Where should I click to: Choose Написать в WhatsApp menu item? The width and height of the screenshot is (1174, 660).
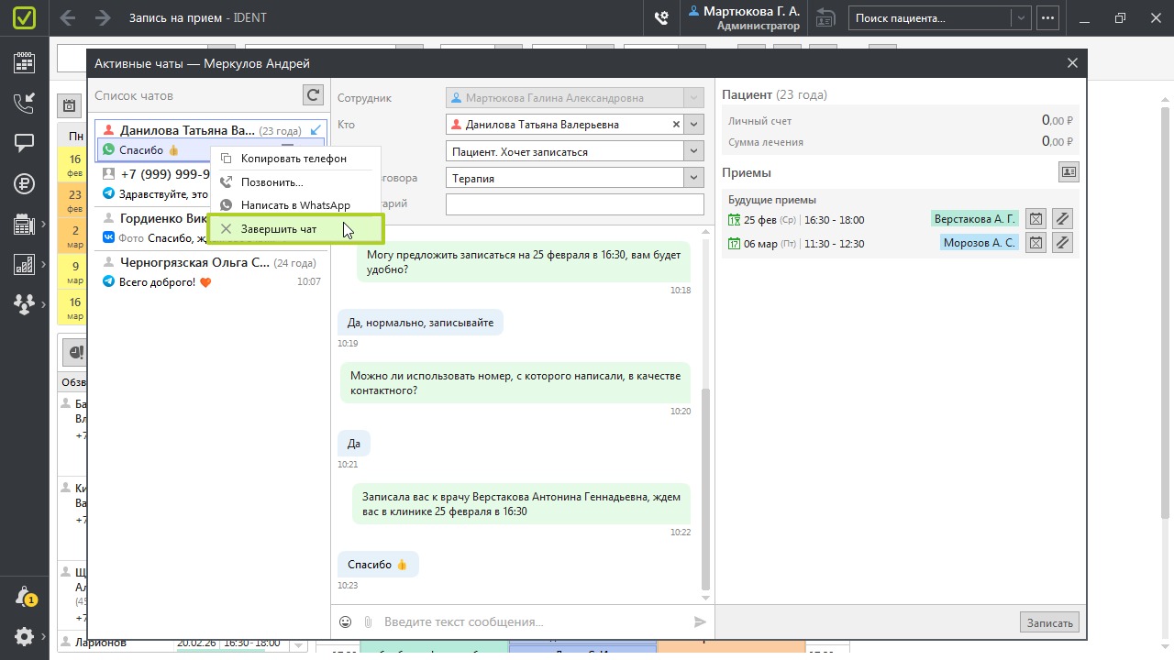(295, 205)
